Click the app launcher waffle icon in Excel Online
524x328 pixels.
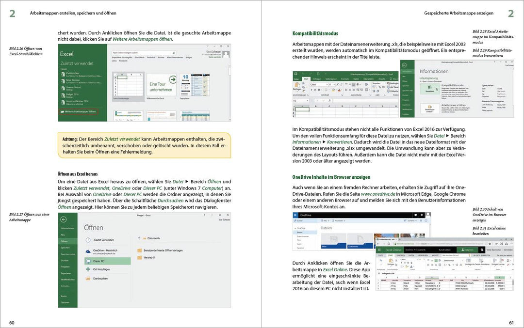pyautogui.click(x=379, y=250)
